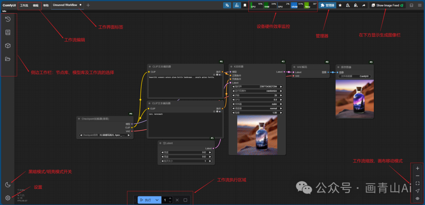Viewport: 425px width, 205px height.
Task: Click negative prompt 'text, watermark' box
Action: [x=185, y=125]
